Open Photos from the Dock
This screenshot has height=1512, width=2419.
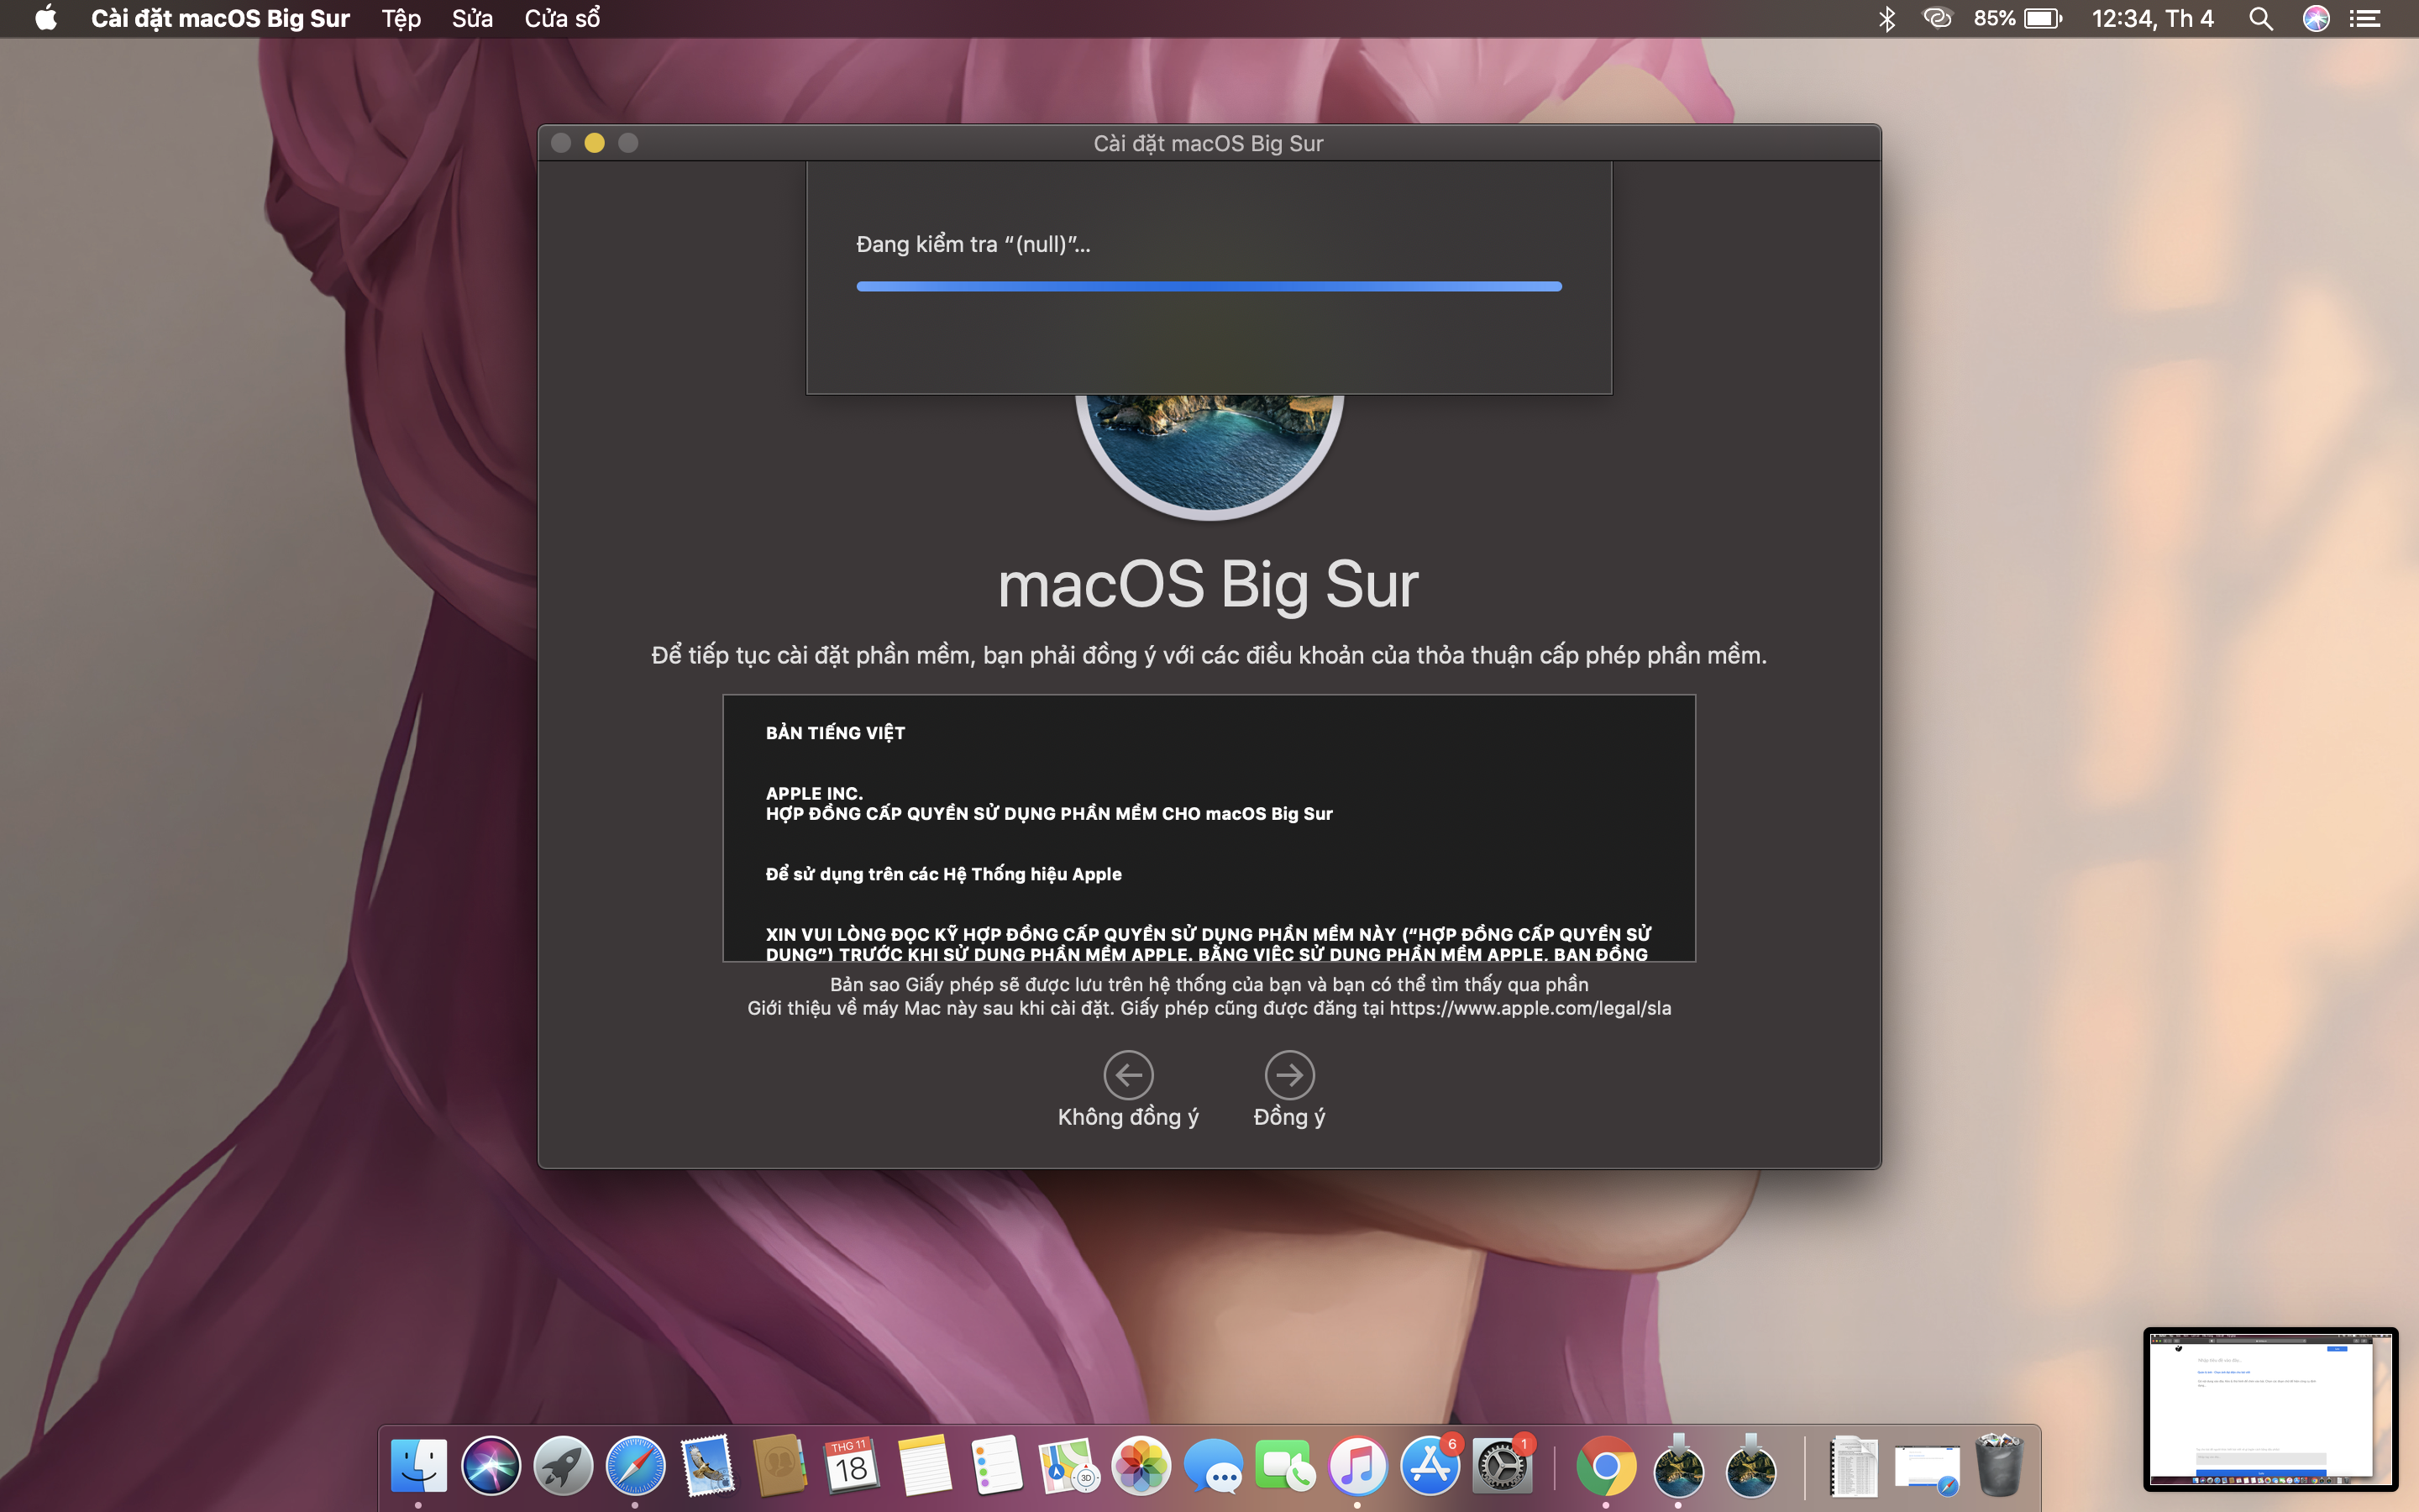1141,1466
